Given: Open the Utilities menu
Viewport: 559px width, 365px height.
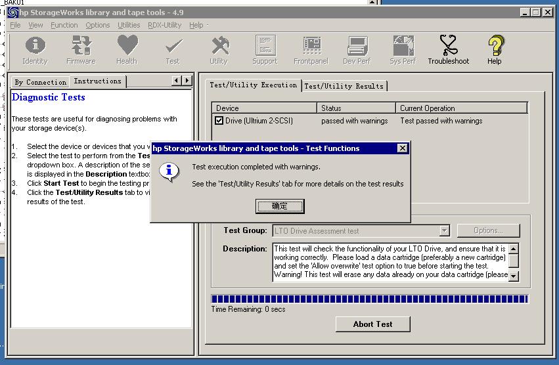Looking at the screenshot, I should (129, 26).
